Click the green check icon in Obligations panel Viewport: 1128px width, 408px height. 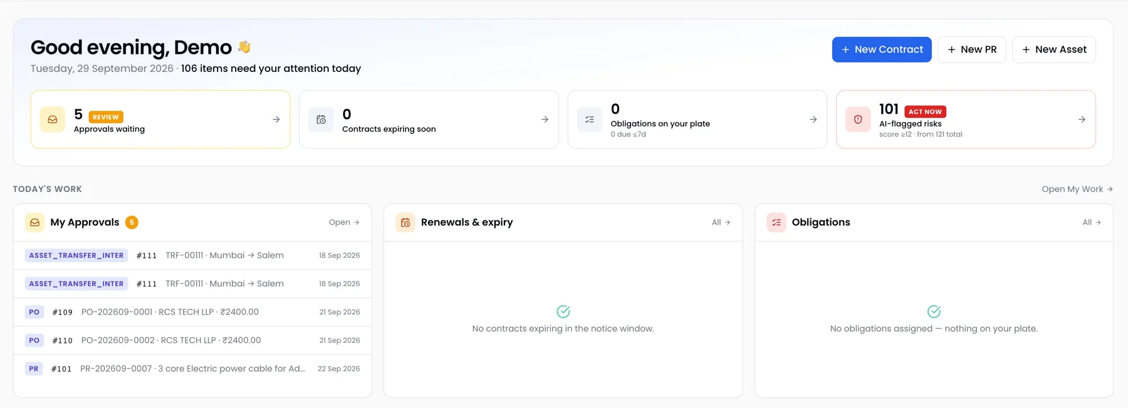934,312
